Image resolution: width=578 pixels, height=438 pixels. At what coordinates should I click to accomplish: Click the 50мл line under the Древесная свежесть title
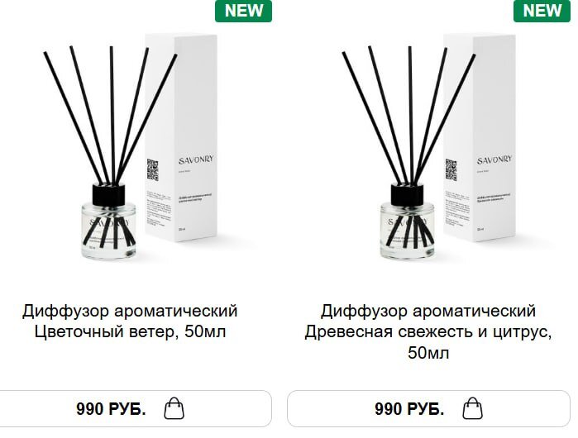pos(428,353)
